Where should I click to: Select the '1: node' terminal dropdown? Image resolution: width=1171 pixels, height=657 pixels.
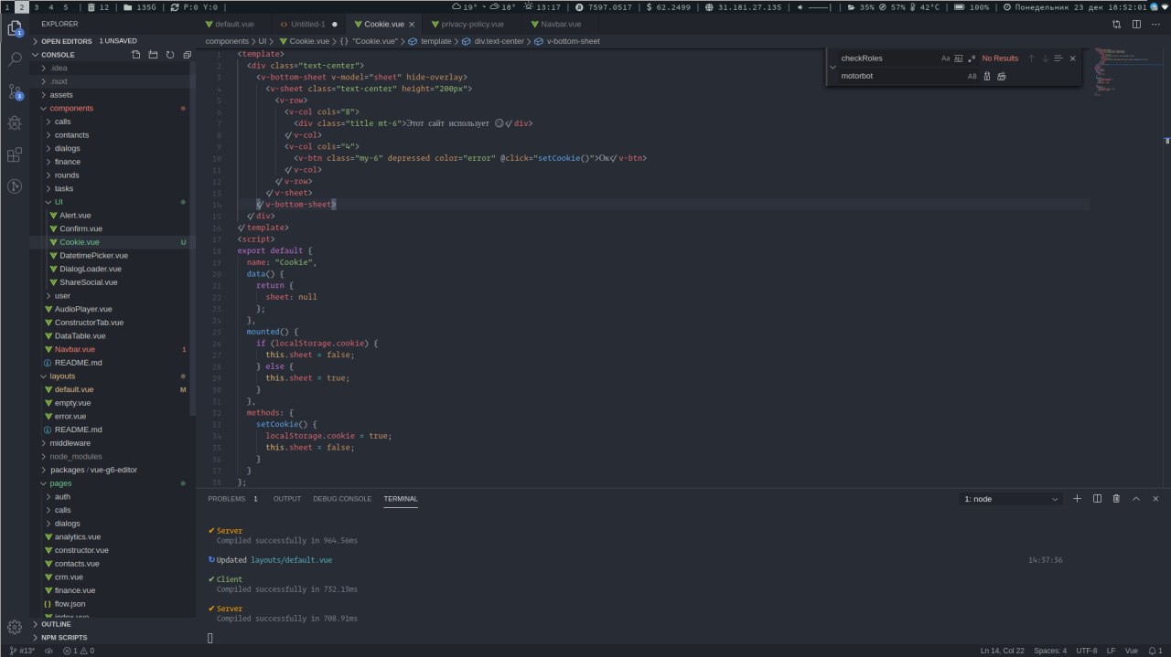[x=1011, y=499]
